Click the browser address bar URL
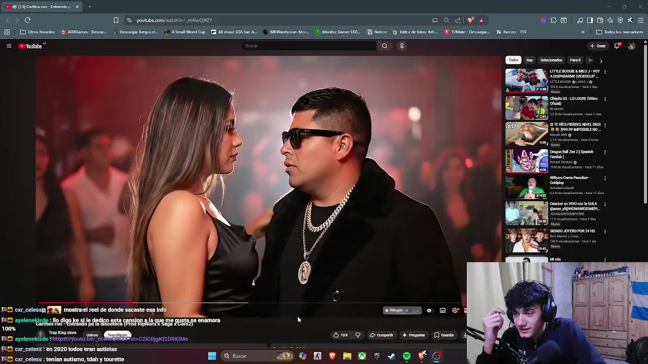The width and height of the screenshot is (648, 364). click(x=174, y=20)
